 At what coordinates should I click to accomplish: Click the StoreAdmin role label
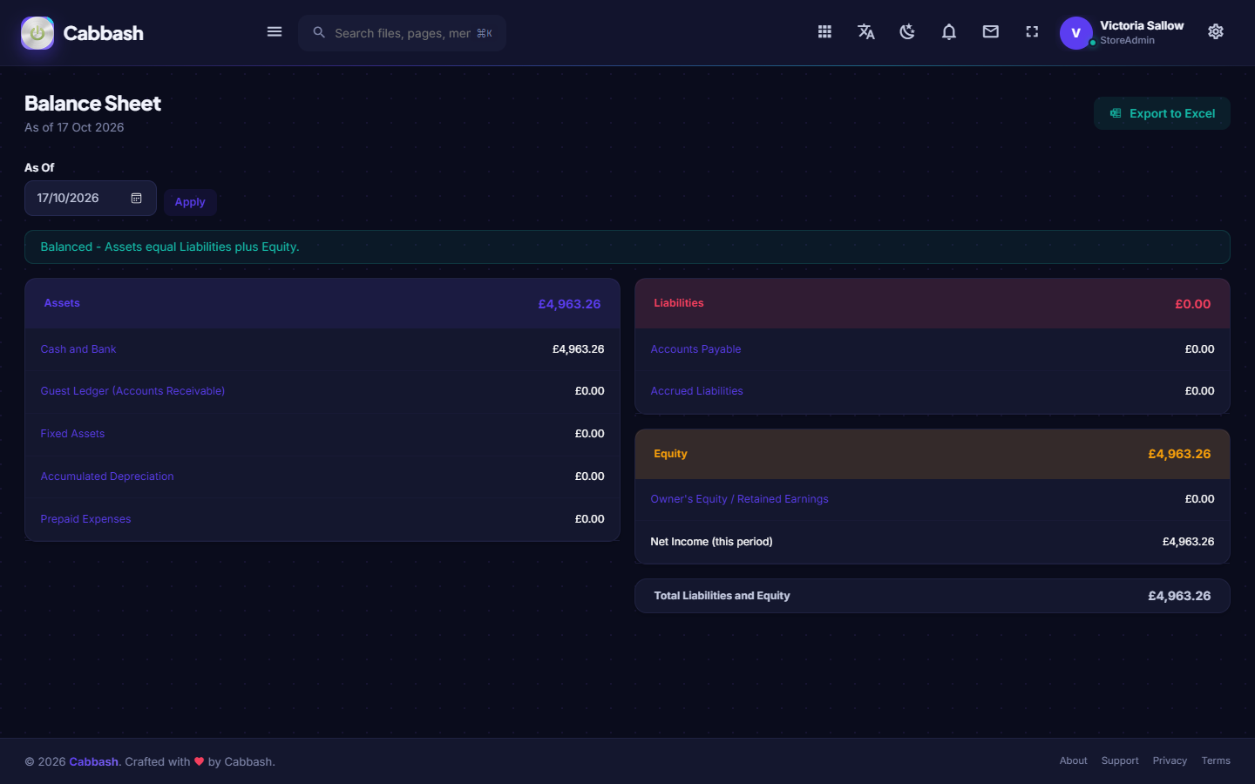pyautogui.click(x=1127, y=40)
